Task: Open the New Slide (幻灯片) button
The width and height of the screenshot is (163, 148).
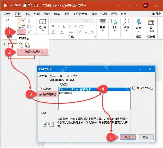Action: (x=43, y=25)
